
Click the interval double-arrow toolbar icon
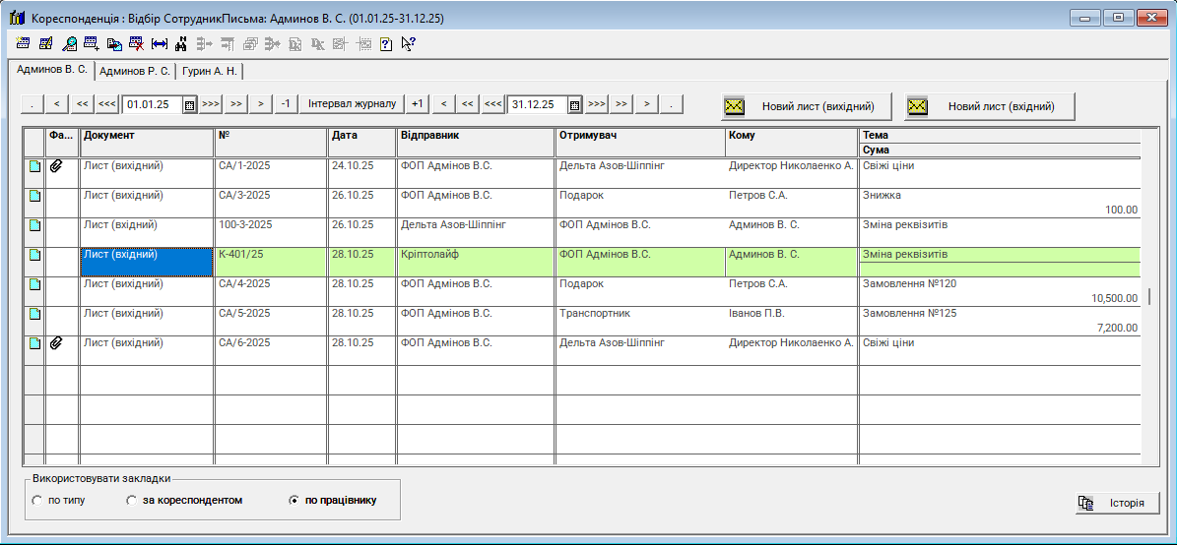[160, 43]
